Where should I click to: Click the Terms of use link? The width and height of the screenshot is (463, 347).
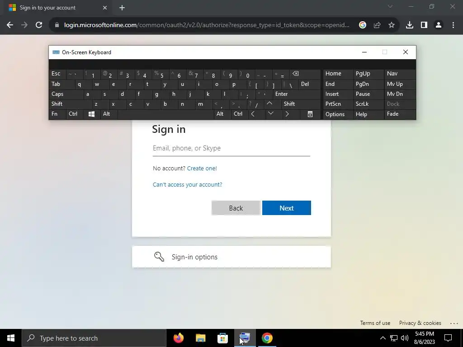pos(375,323)
